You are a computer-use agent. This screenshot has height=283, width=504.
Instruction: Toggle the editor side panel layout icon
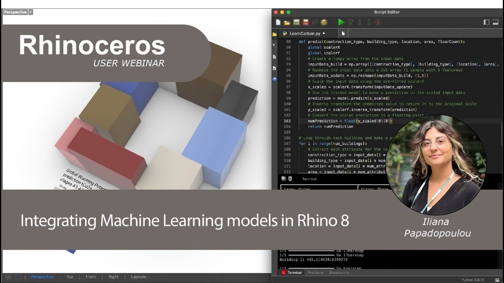click(486, 22)
